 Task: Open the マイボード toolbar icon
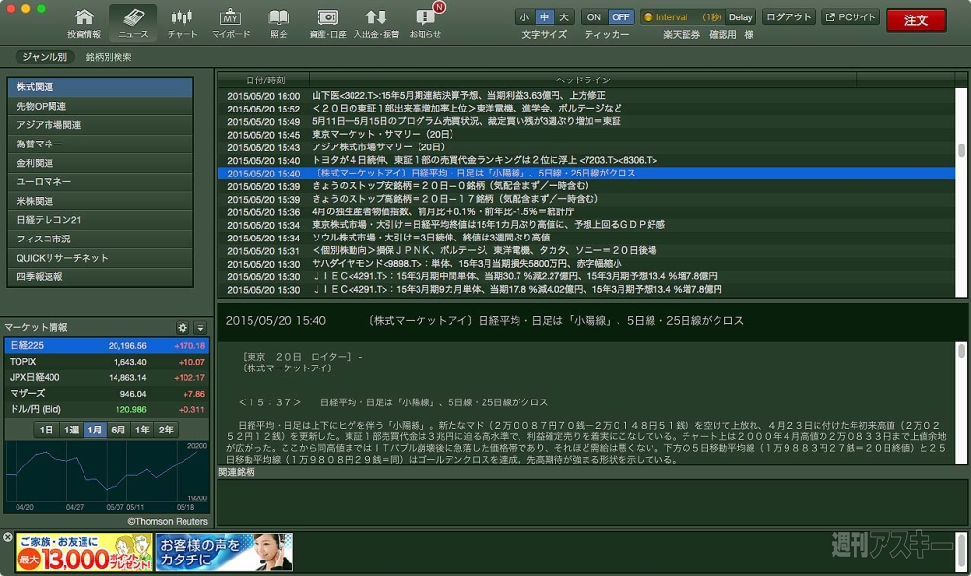(230, 23)
